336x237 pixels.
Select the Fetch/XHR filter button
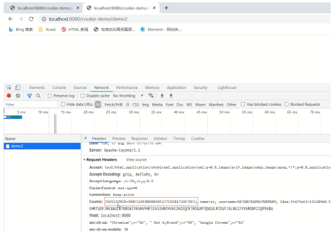click(114, 104)
